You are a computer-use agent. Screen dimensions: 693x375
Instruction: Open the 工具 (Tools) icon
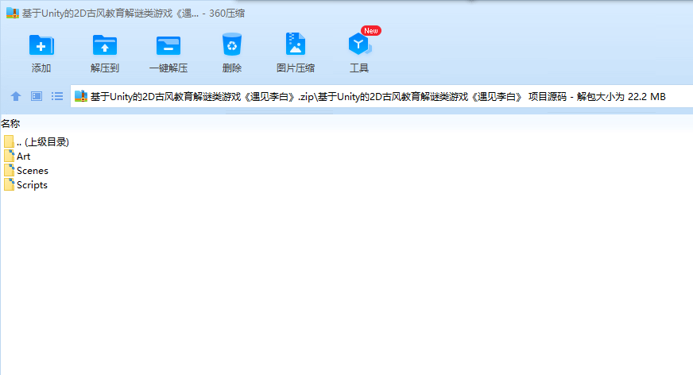359,44
